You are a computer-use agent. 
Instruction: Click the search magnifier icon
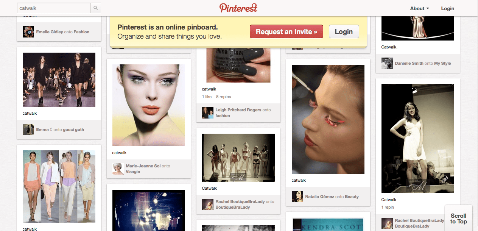95,8
